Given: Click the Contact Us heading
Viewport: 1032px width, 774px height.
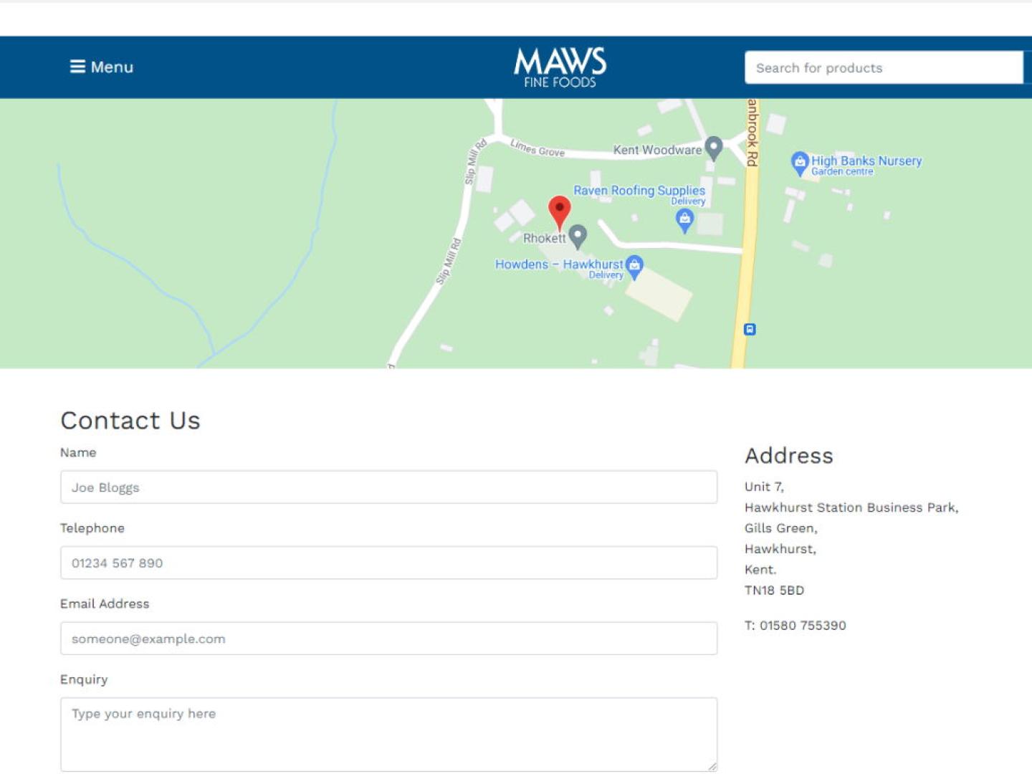Looking at the screenshot, I should (130, 421).
